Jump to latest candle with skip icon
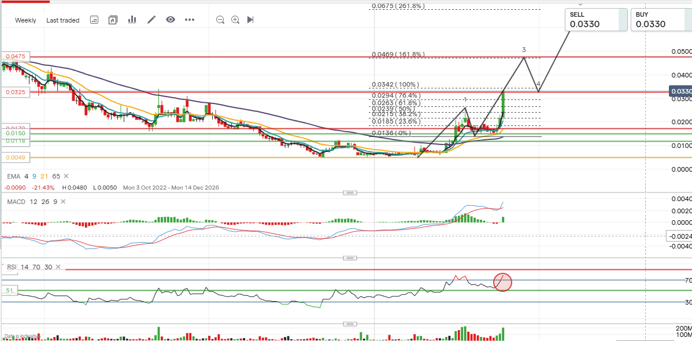The image size is (692, 341). (250, 20)
